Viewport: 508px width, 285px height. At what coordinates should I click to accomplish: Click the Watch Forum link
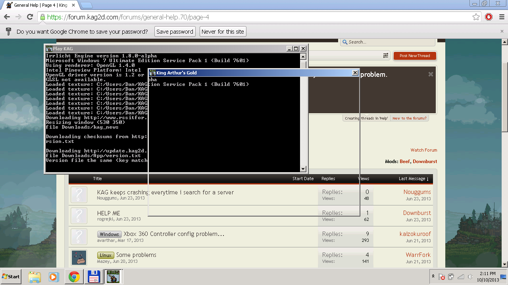coord(424,150)
